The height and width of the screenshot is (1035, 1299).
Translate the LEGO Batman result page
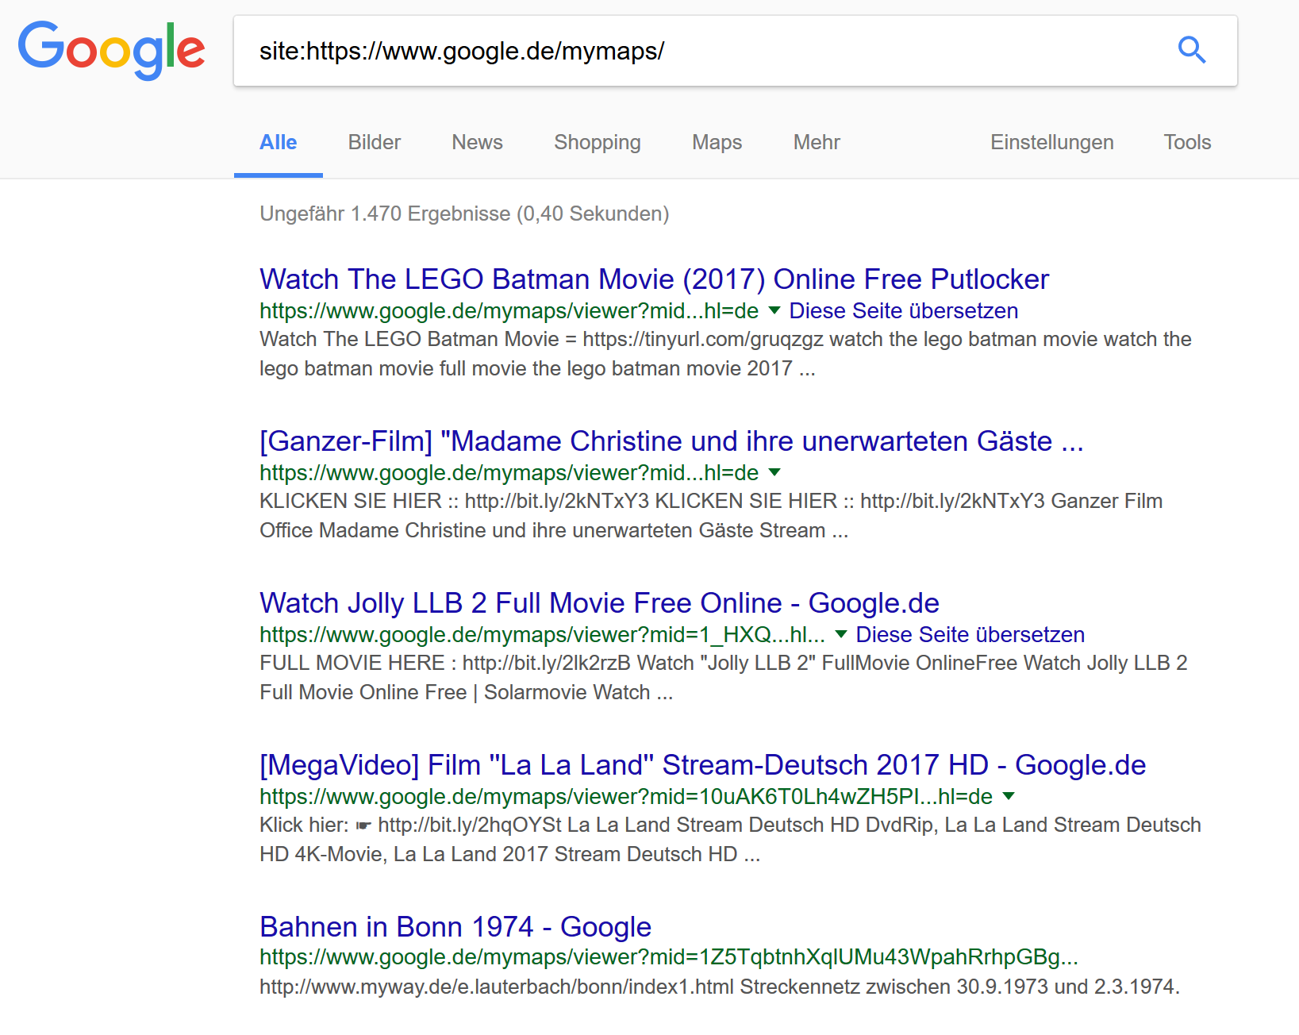pyautogui.click(x=903, y=310)
